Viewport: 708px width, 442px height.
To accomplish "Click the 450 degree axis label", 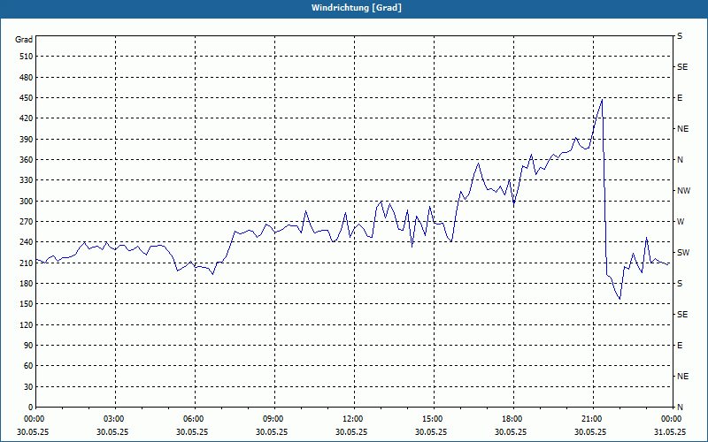I will tap(27, 98).
